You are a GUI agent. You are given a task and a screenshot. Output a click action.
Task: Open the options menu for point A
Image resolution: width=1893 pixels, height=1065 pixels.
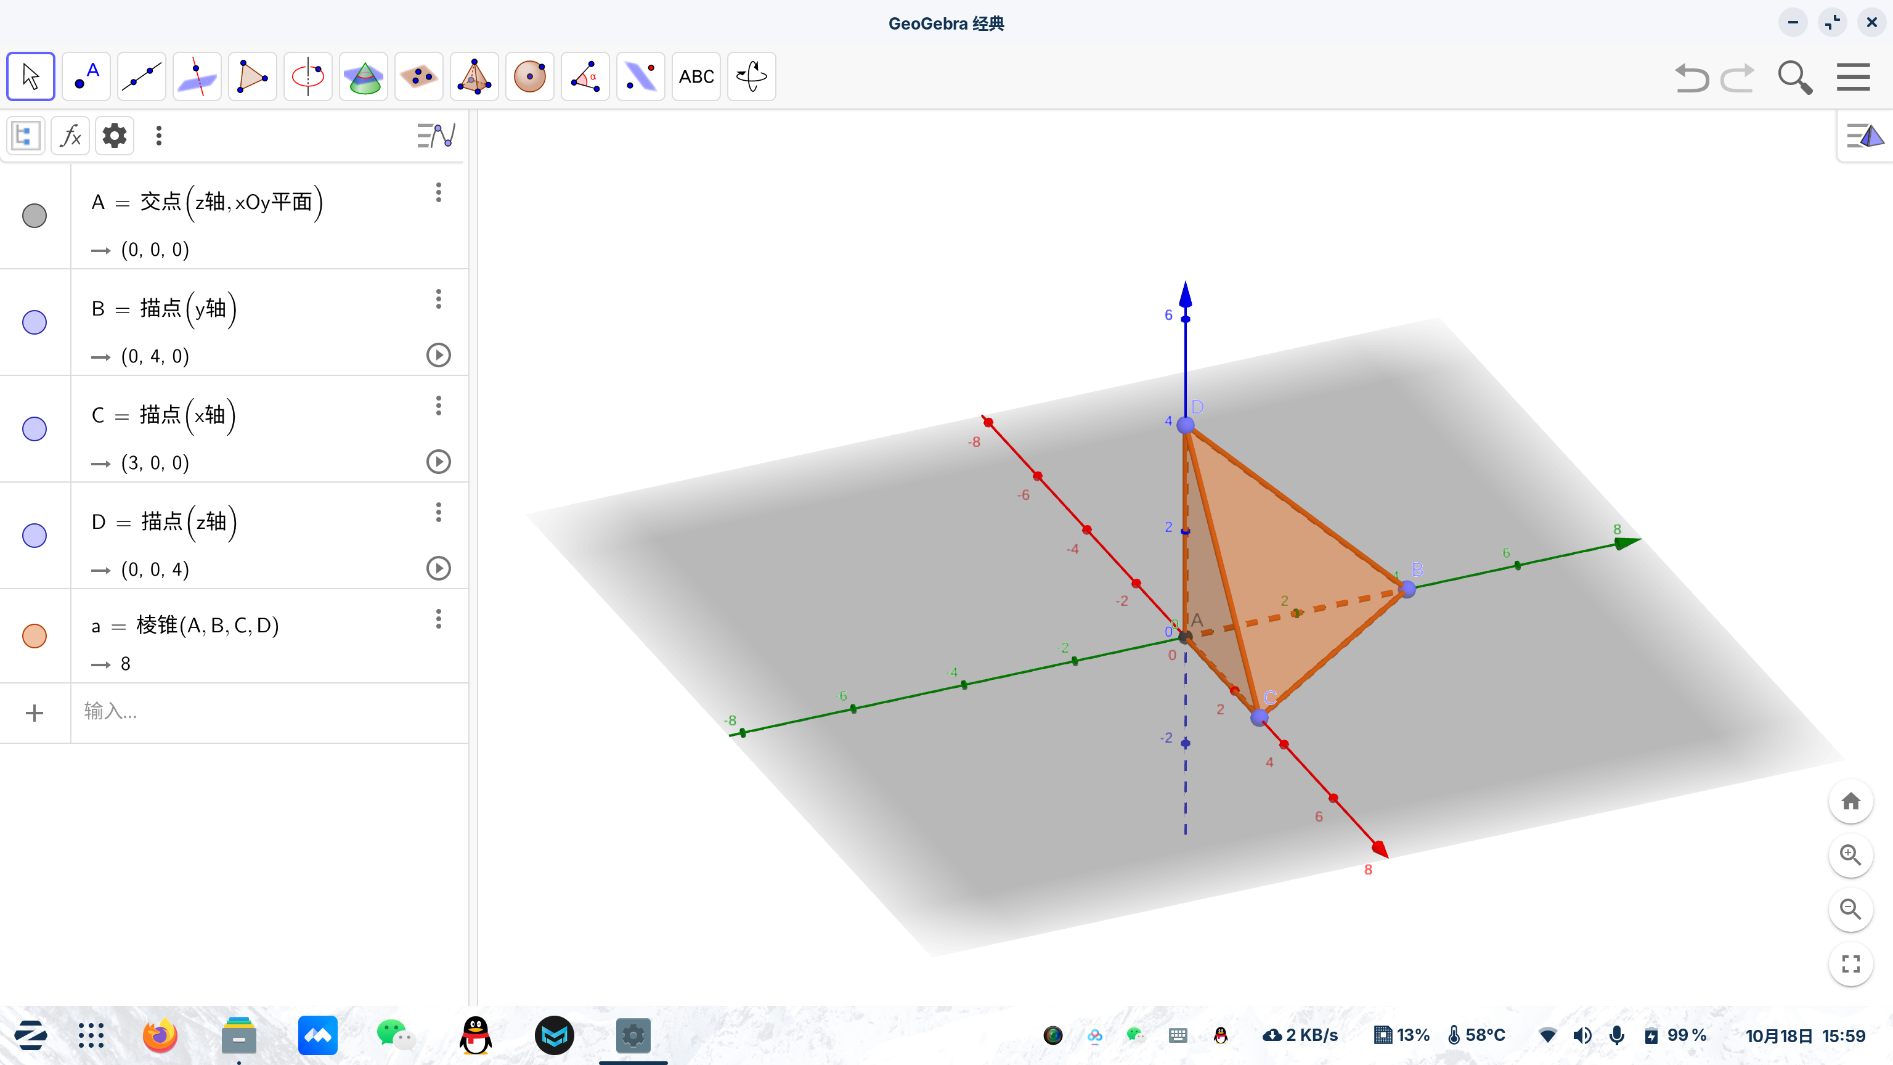pyautogui.click(x=439, y=192)
